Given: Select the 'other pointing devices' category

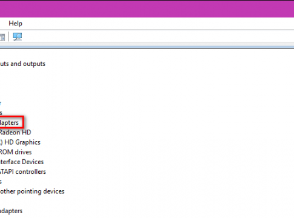Looking at the screenshot, I should 32,191.
